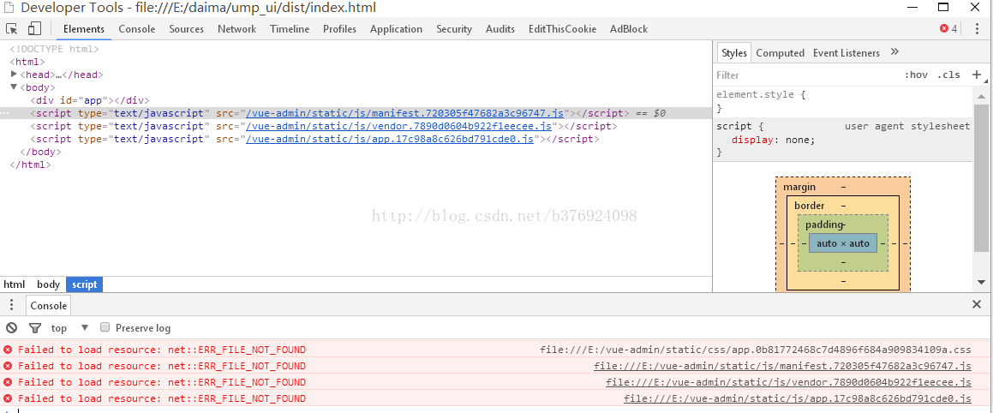Screen dimensions: 993x413
Task: Open the Application tab
Action: click(396, 28)
